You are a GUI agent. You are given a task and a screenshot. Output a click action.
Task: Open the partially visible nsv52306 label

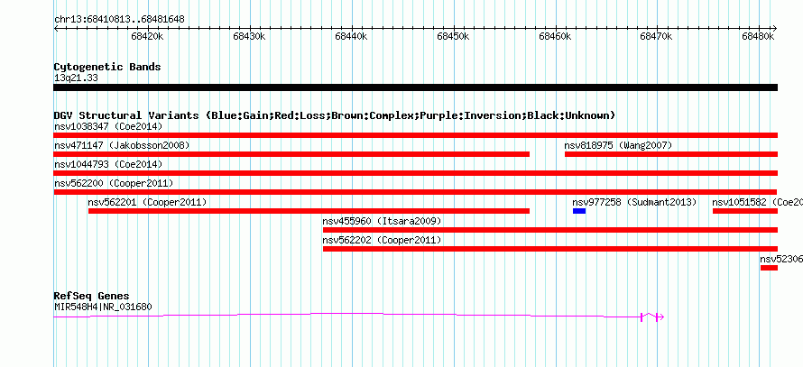781,259
